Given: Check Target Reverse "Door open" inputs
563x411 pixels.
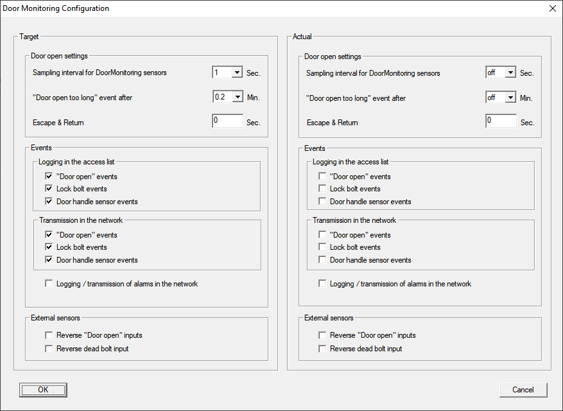Looking at the screenshot, I should 49,335.
